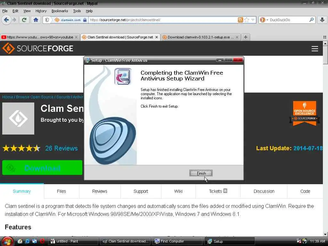The height and width of the screenshot is (246, 328).
Task: Open the browser home page icon
Action: (x=36, y=20)
